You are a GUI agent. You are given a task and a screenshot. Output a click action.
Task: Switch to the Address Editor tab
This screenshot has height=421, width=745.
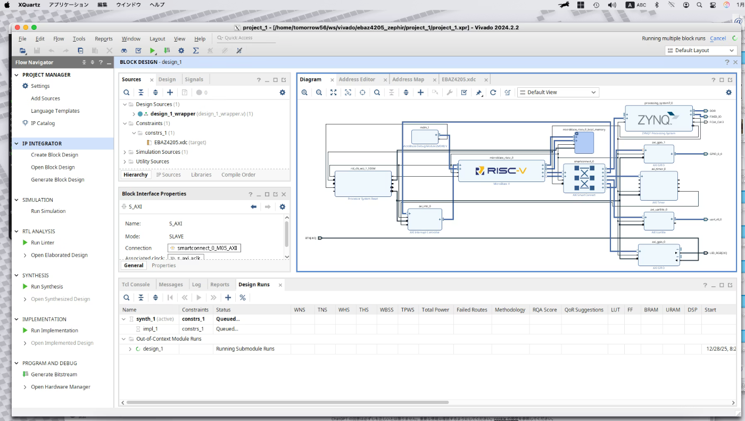coord(357,79)
